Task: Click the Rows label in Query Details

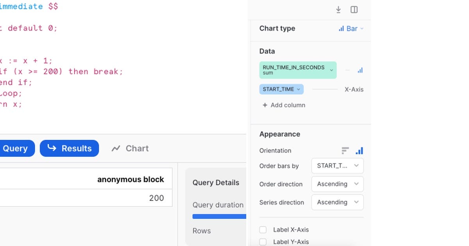Action: coord(202,231)
